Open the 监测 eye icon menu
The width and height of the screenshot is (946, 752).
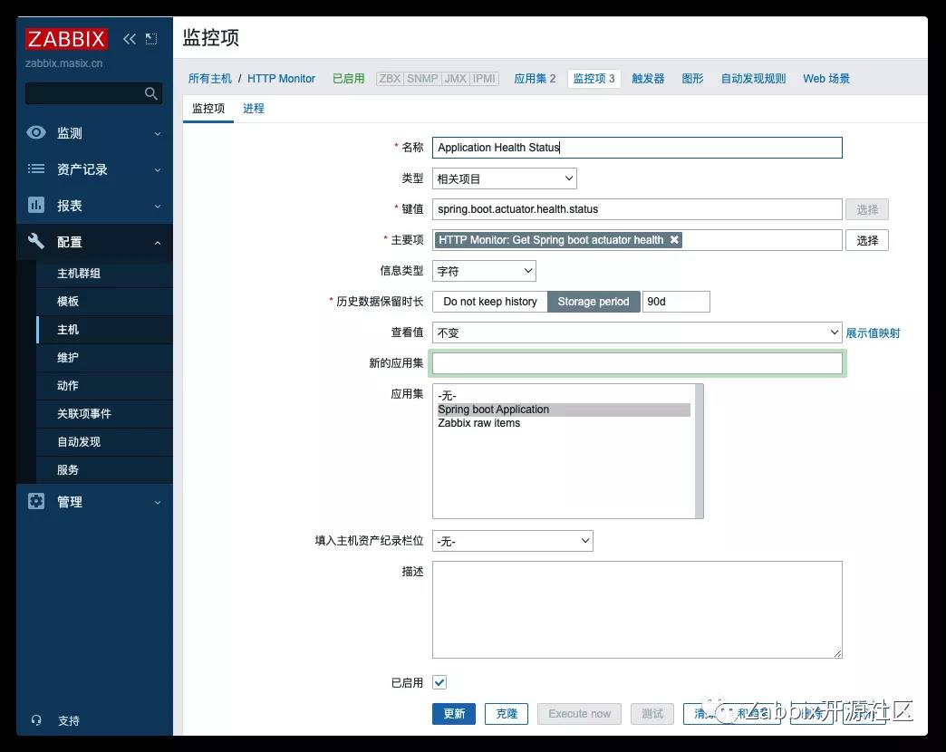coord(36,133)
